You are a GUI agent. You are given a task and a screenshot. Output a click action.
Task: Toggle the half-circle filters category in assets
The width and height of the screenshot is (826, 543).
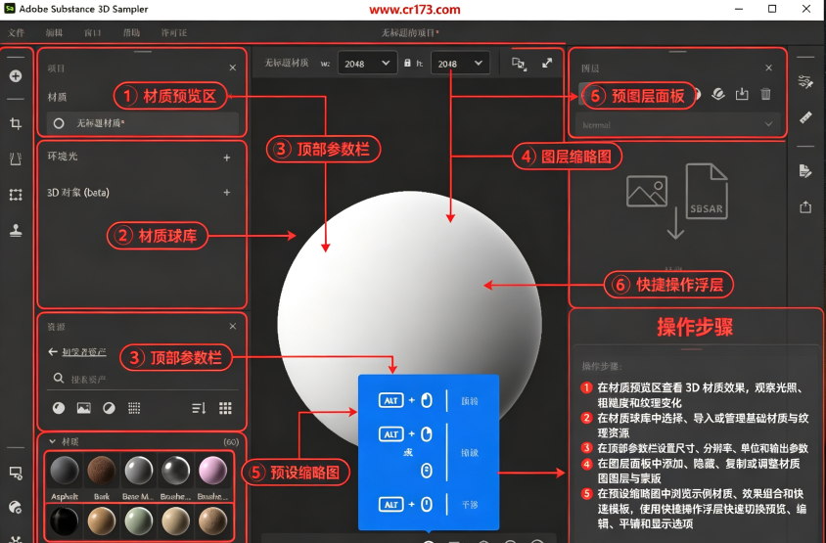point(109,408)
